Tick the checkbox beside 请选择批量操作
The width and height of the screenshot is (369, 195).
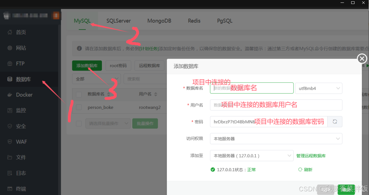pyautogui.click(x=79, y=123)
